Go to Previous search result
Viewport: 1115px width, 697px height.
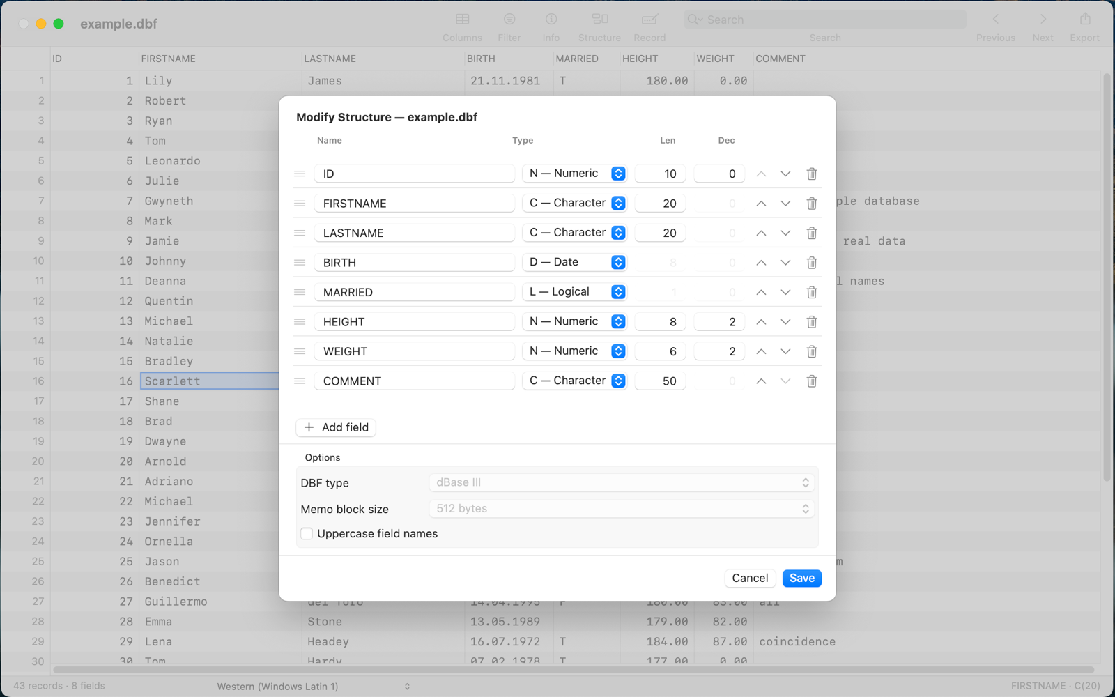pos(995,27)
